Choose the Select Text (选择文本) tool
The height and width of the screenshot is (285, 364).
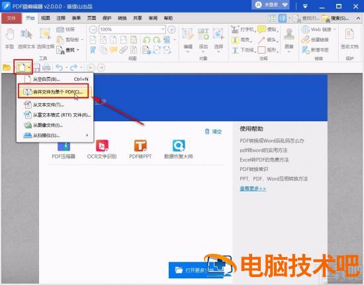pos(26,38)
